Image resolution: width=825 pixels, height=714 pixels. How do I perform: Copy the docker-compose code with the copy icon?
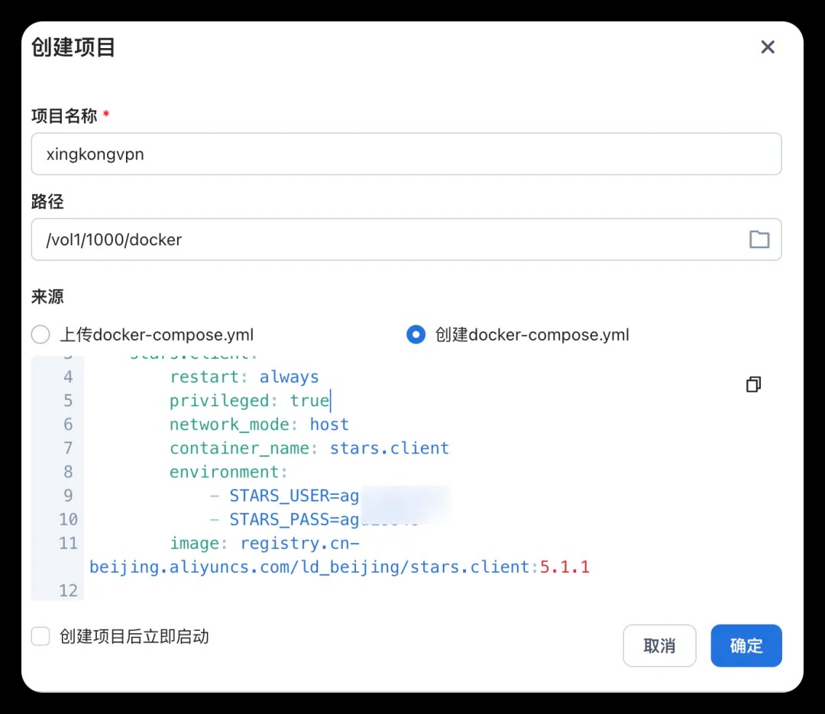pyautogui.click(x=753, y=384)
